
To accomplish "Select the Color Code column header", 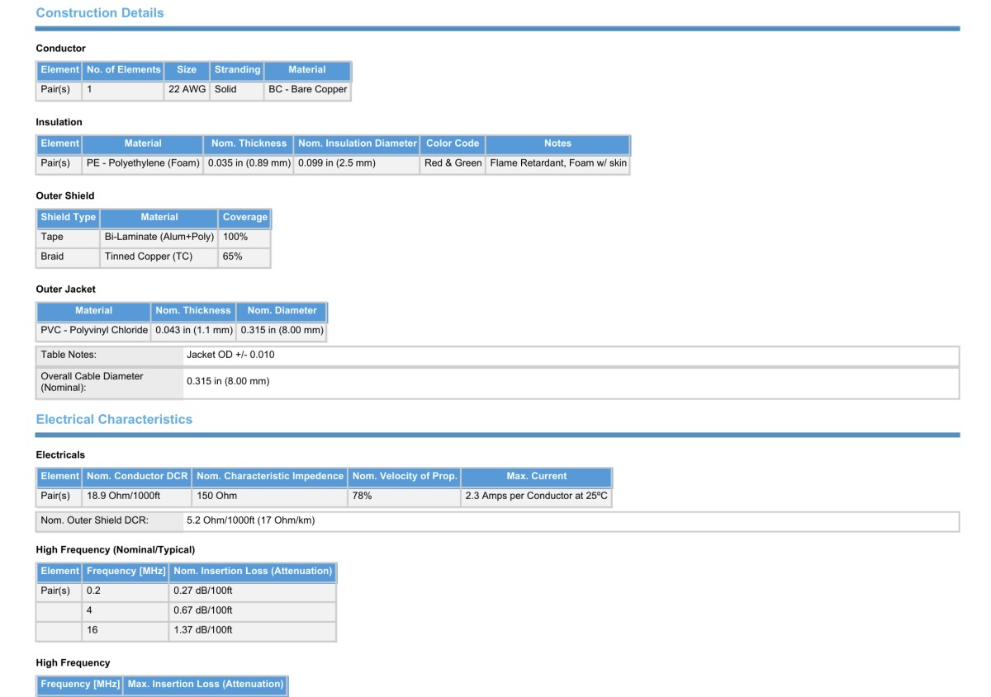I will coord(452,144).
